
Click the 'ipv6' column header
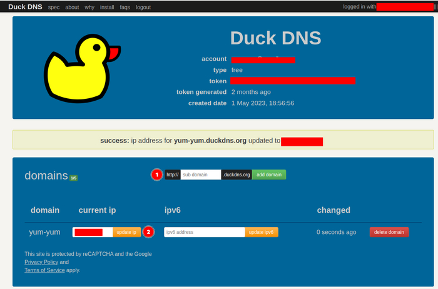click(173, 210)
